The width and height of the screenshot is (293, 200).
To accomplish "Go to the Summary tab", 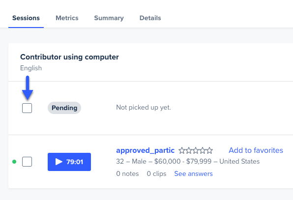I will point(109,18).
